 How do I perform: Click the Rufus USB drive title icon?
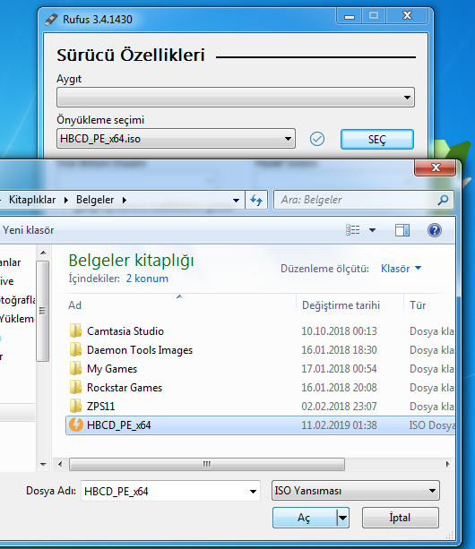point(51,20)
